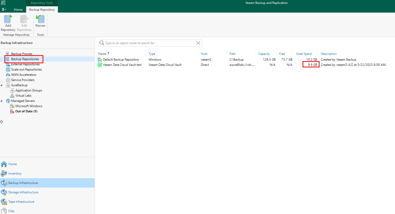Click the azureBlob path cell
The image size is (395, 214).
242,65
